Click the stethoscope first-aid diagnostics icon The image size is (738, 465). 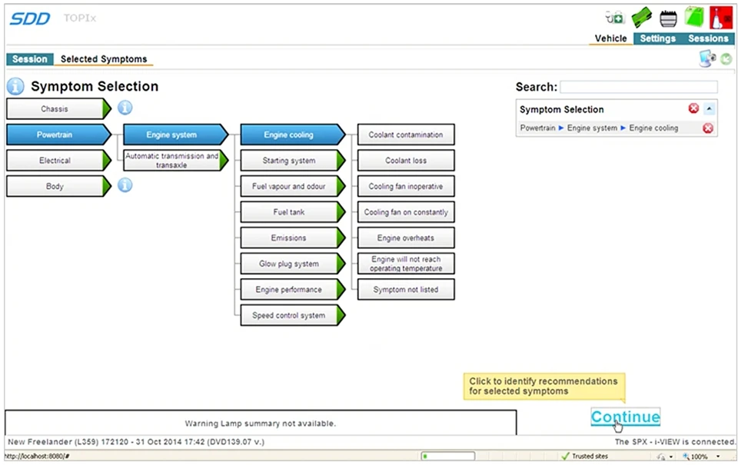click(615, 18)
